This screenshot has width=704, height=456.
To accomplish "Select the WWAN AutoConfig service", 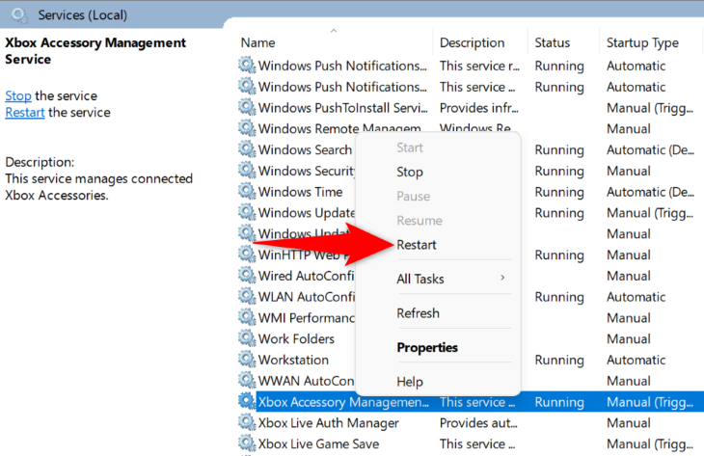I will 307,381.
